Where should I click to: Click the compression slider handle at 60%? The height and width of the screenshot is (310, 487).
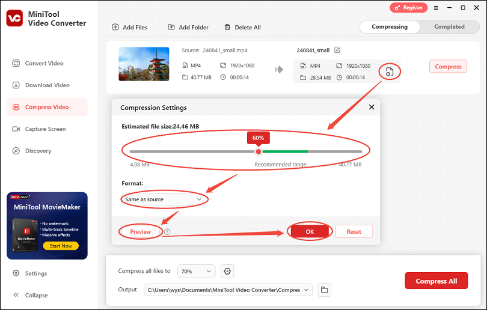(258, 151)
